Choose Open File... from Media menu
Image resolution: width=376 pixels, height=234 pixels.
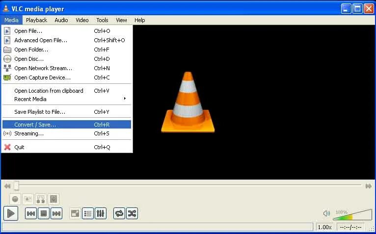[67, 31]
